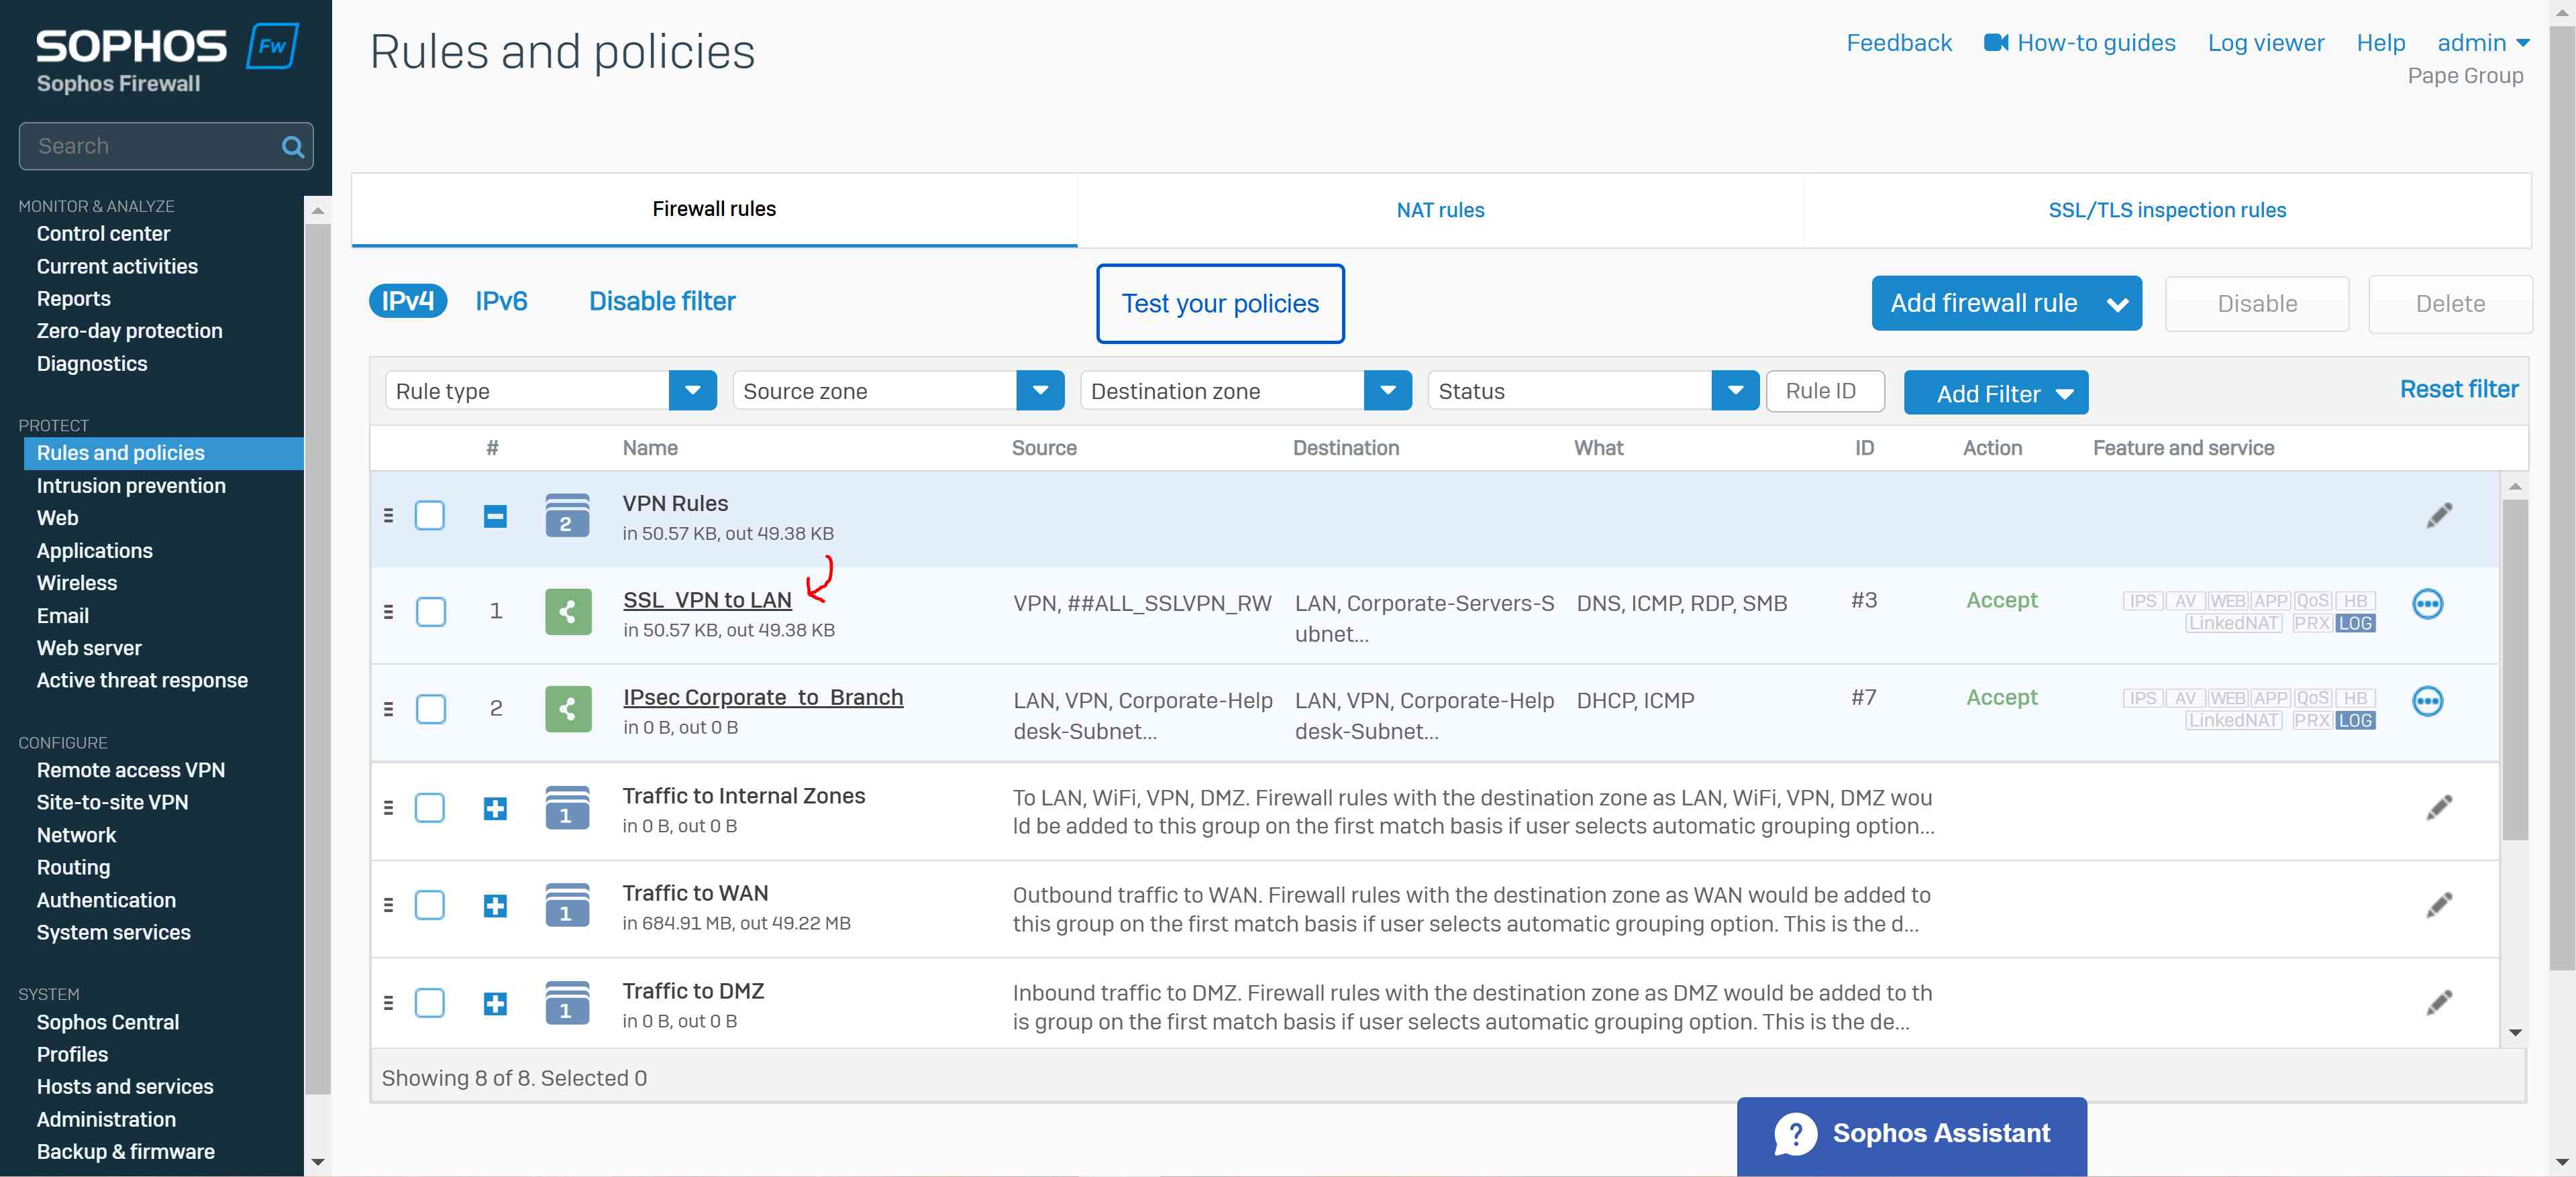Click the search magnifier icon in sidebar

pos(292,147)
